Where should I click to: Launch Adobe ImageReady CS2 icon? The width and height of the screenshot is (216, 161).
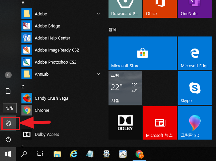27,50
